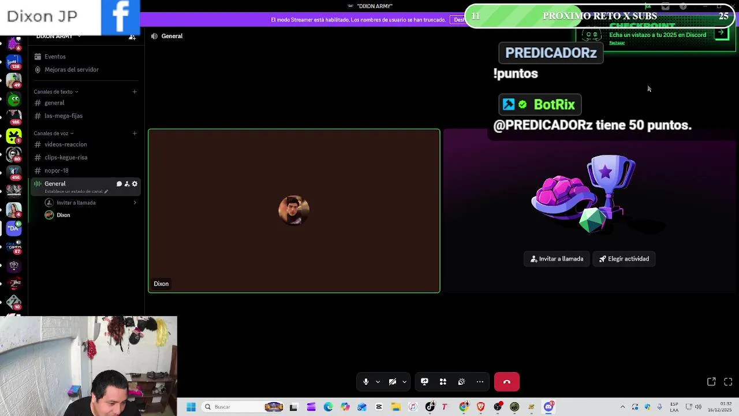Click Dixon's avatar in video tile

294,210
